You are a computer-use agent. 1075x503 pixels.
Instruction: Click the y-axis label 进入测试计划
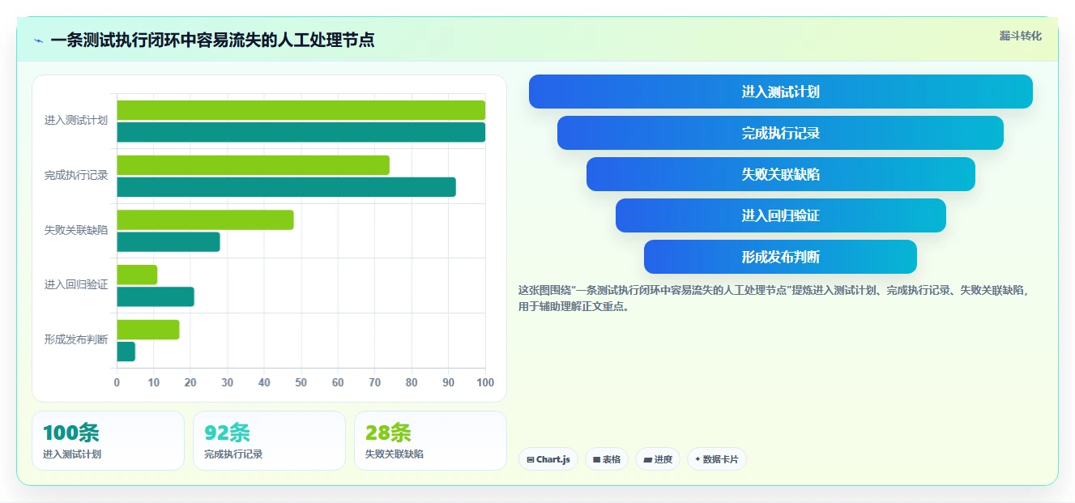click(76, 121)
